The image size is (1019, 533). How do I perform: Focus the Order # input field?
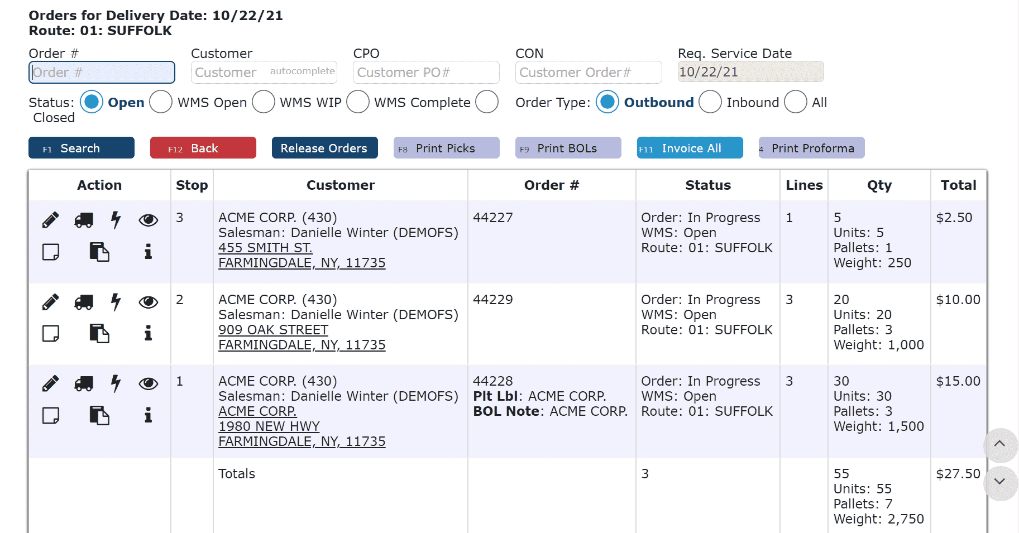[x=102, y=73]
